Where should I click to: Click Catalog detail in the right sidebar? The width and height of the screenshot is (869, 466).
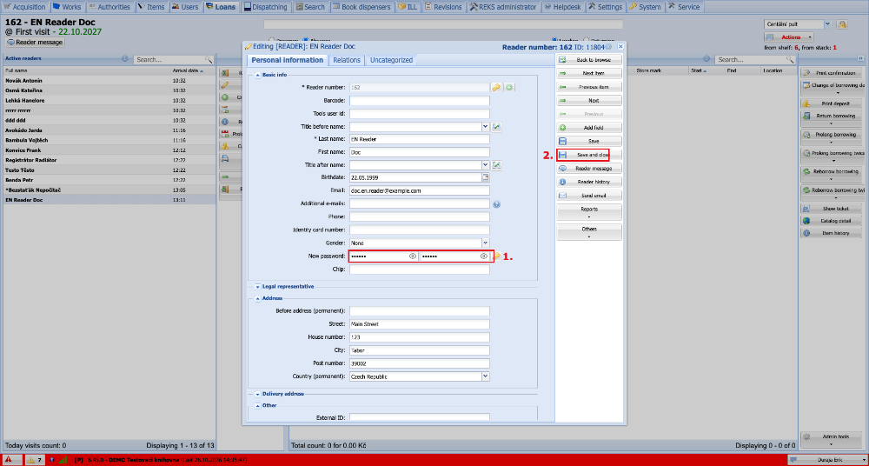pyautogui.click(x=832, y=221)
